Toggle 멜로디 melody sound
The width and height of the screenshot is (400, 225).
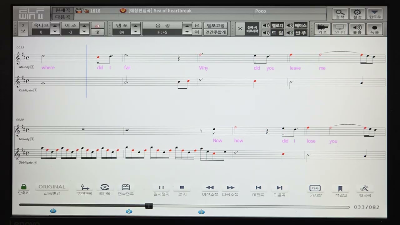[273, 25]
